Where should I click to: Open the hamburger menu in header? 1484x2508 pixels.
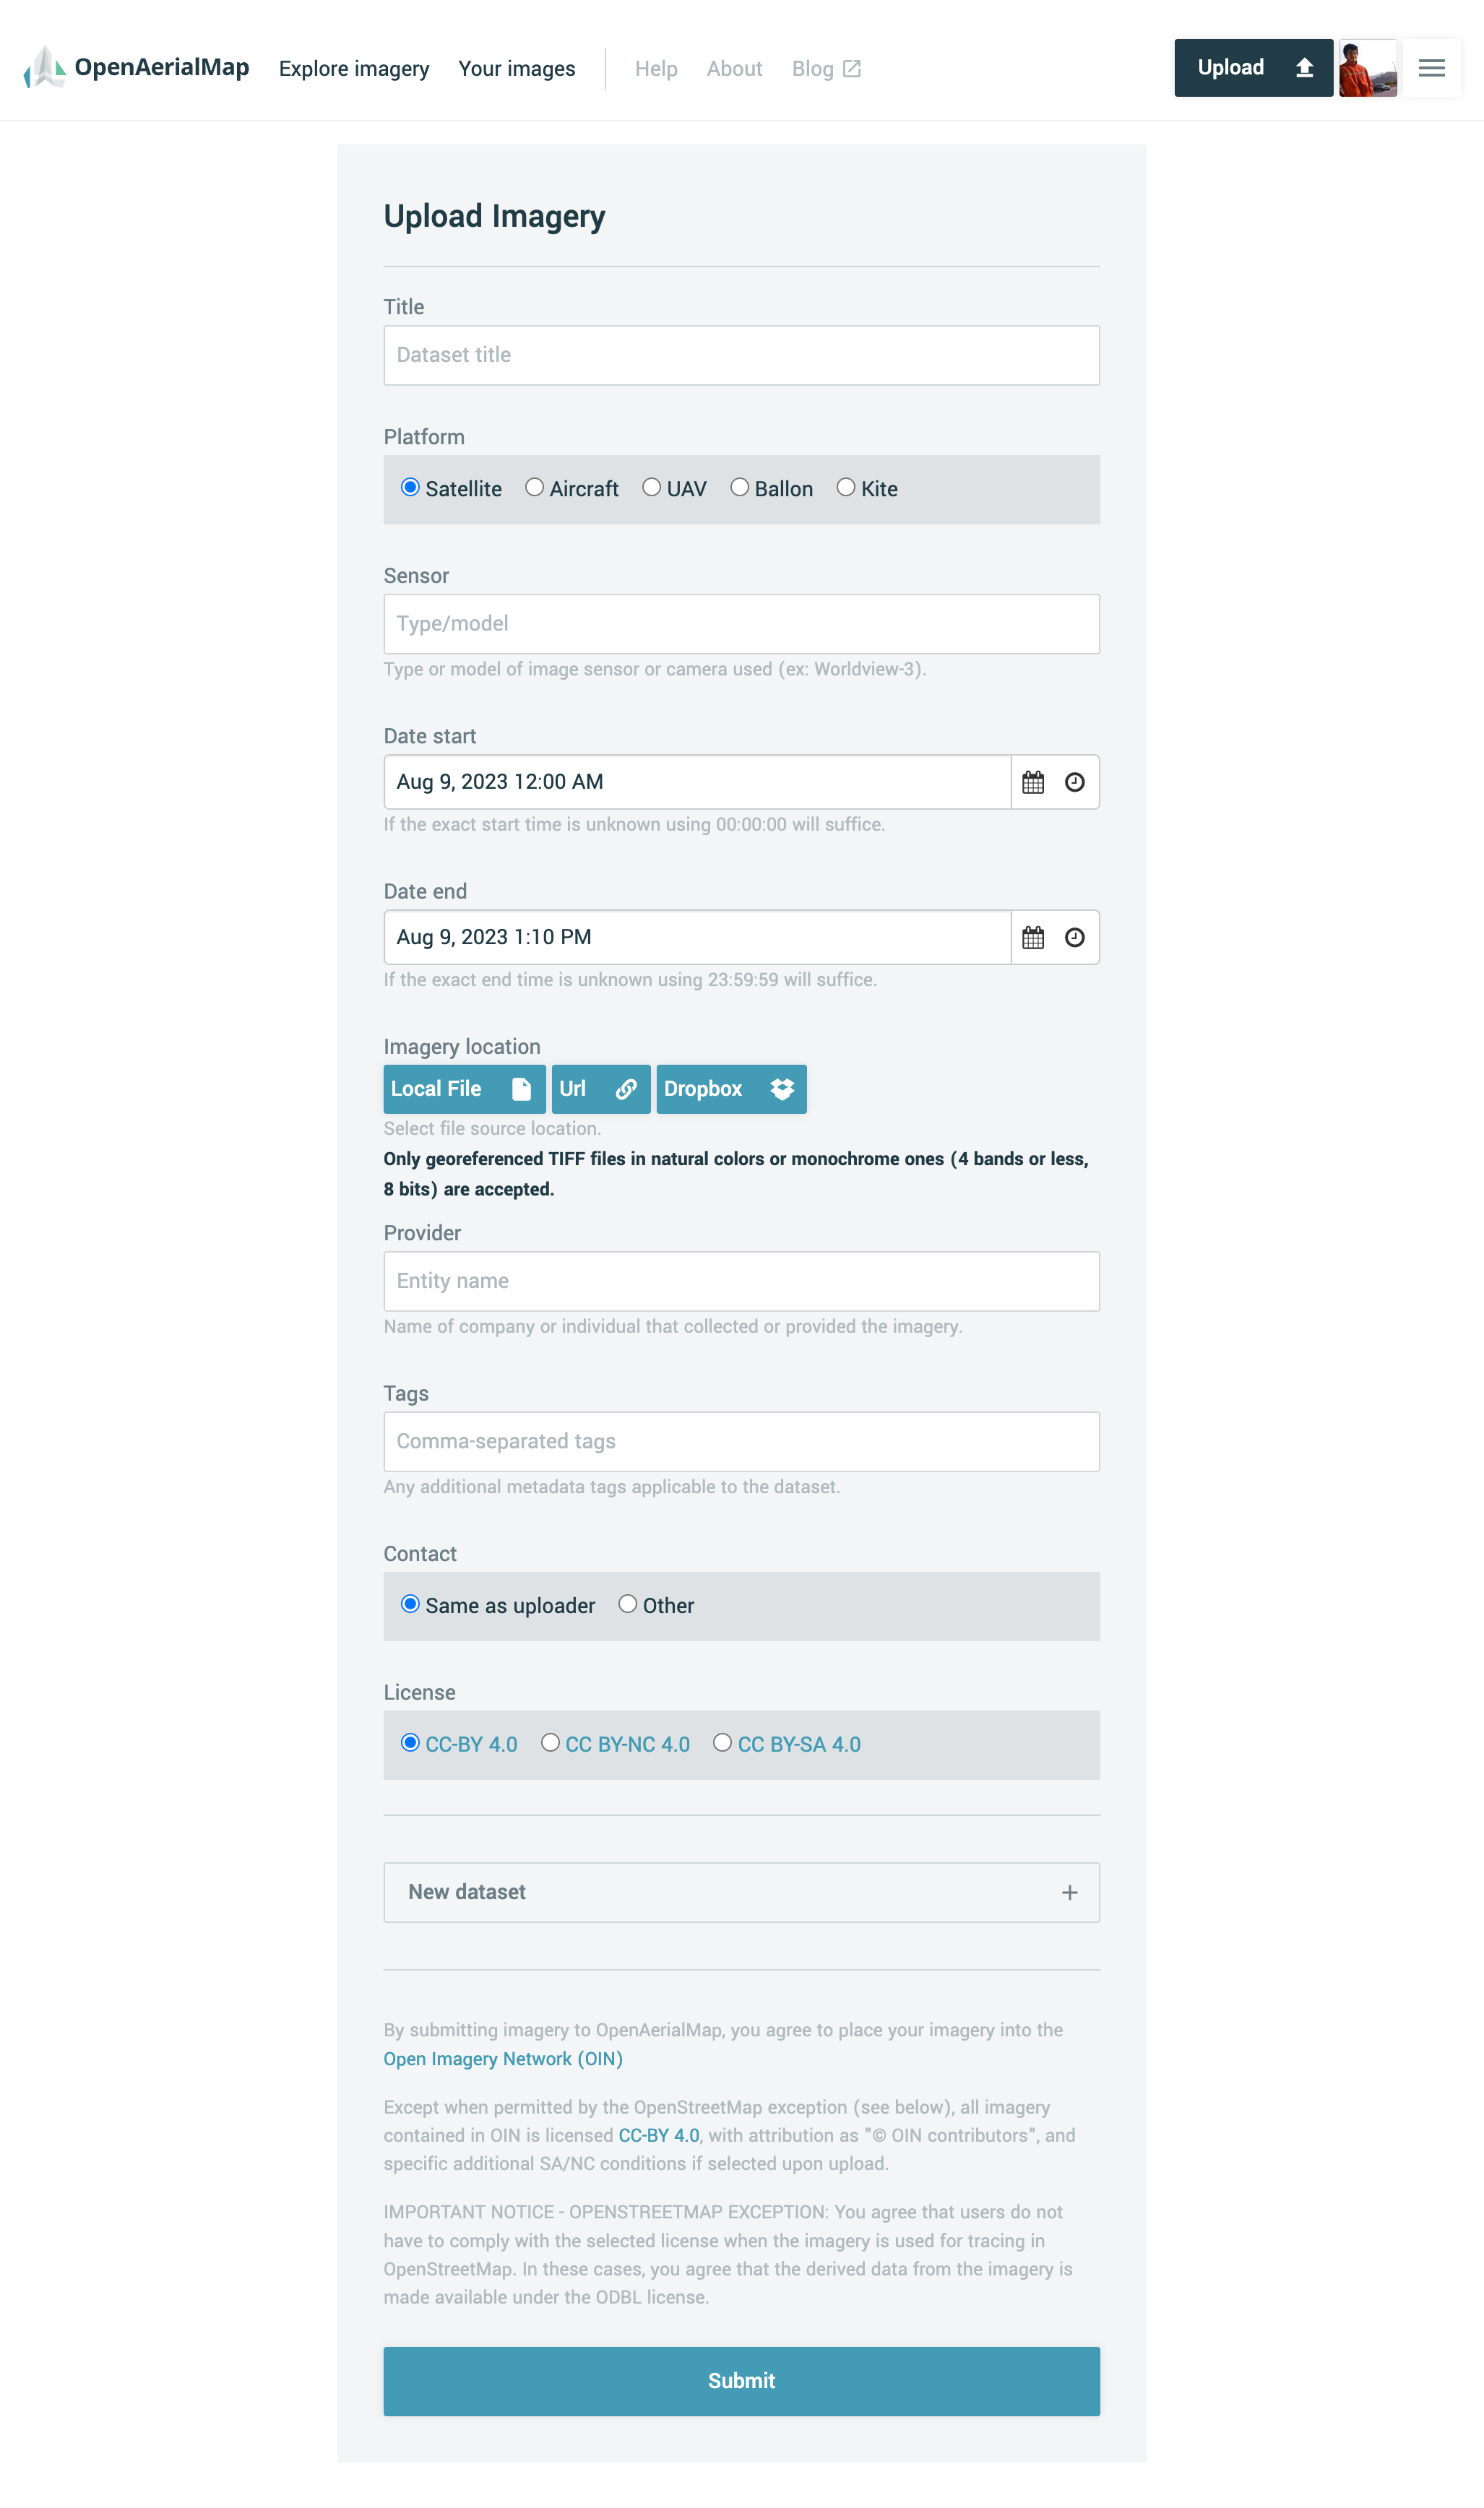click(x=1431, y=68)
